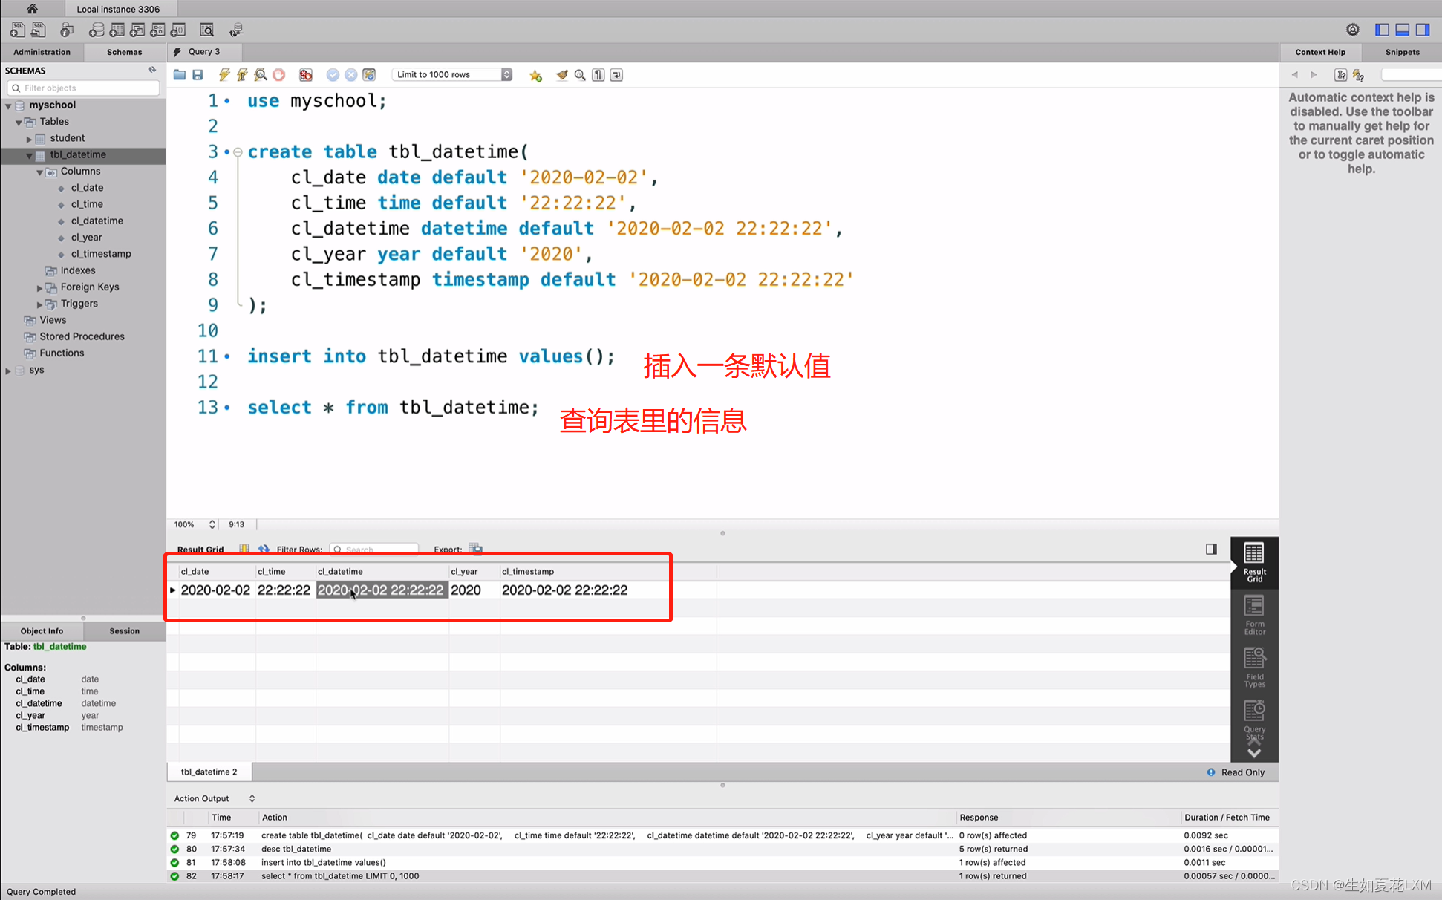Save current statement as snippet star
The width and height of the screenshot is (1442, 900).
point(535,75)
